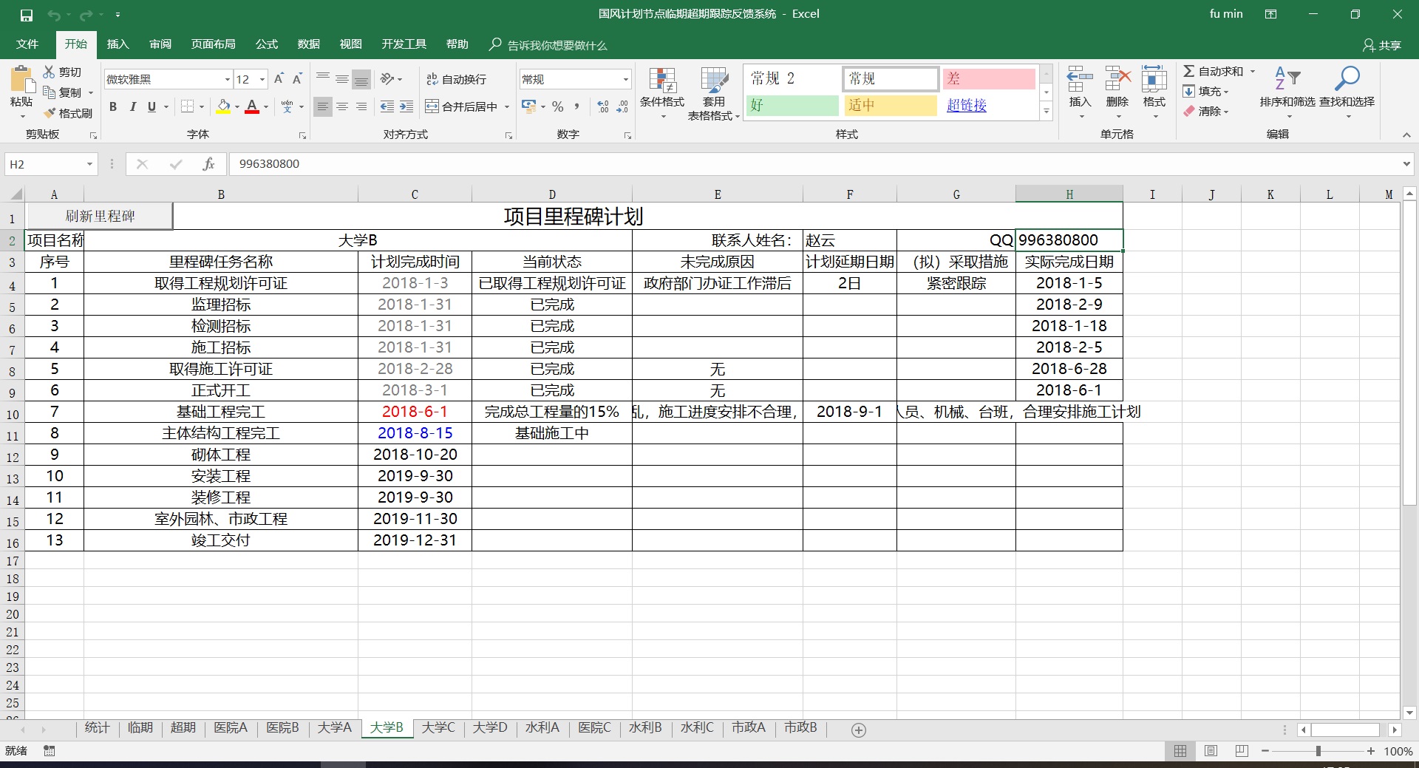Open the font size dropdown

coord(262,79)
